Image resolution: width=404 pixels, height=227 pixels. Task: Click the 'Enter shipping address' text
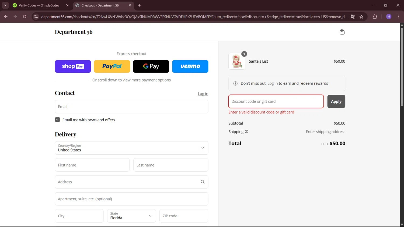325,132
